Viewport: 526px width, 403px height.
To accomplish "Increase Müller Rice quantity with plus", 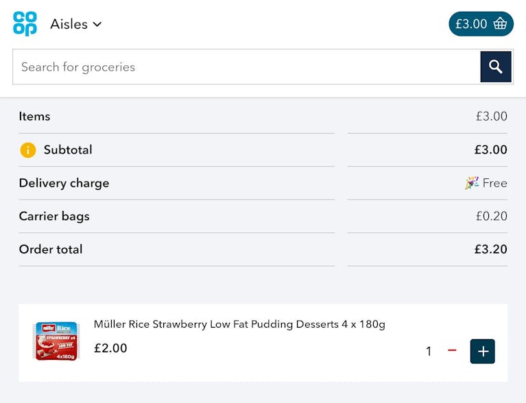I will (x=482, y=352).
